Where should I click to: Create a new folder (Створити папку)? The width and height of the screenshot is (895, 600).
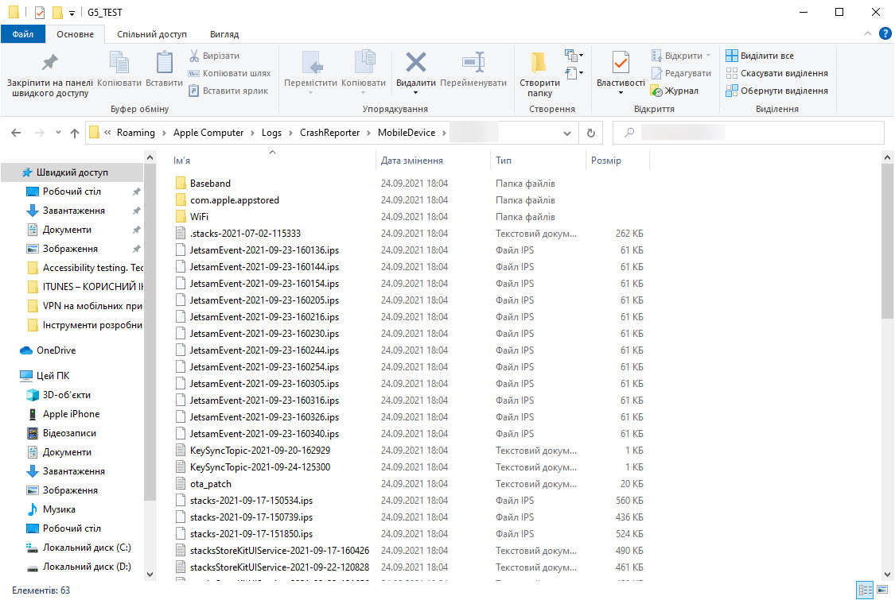539,73
